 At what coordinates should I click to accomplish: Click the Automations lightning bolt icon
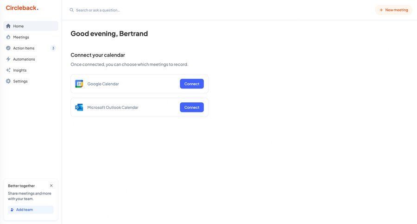point(8,59)
